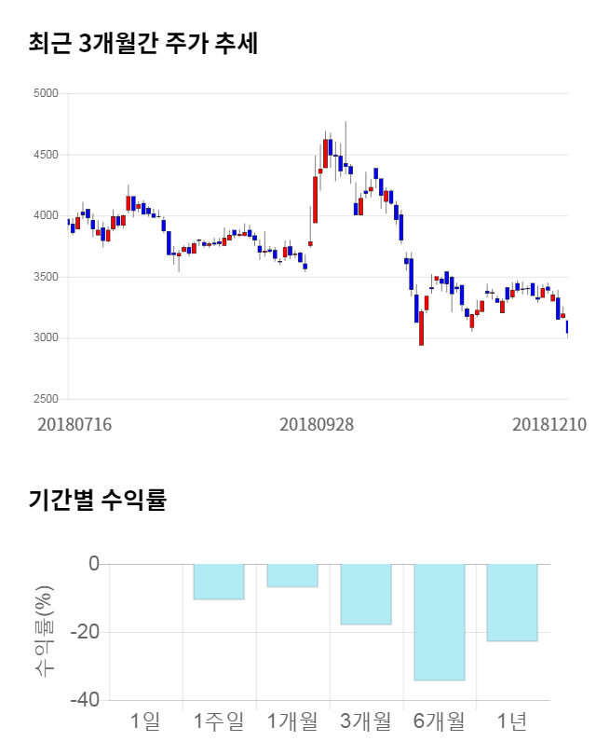596x755 pixels.
Task: Click the 1일 x-axis label
Action: point(146,721)
